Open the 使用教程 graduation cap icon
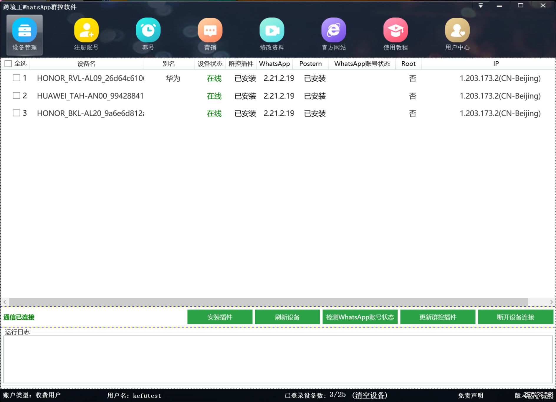 click(396, 35)
